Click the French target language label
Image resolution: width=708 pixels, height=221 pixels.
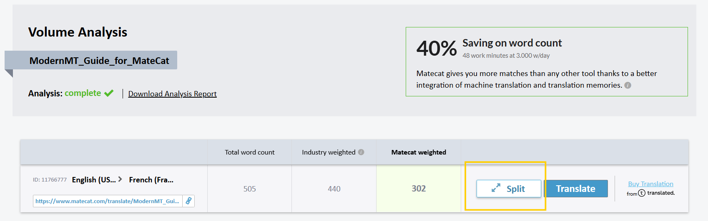[151, 180]
